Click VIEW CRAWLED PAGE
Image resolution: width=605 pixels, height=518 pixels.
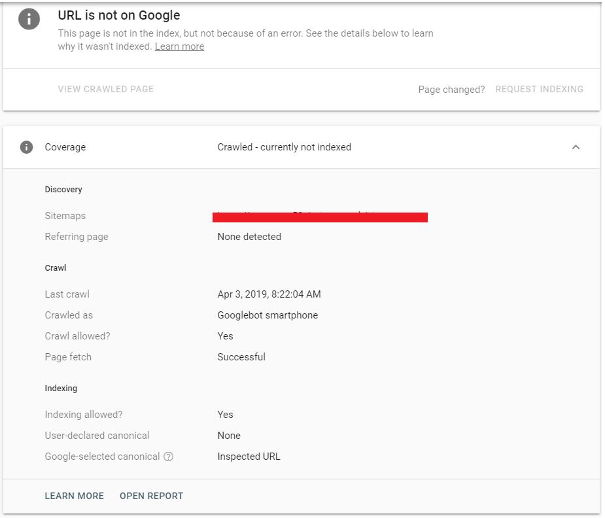[105, 89]
